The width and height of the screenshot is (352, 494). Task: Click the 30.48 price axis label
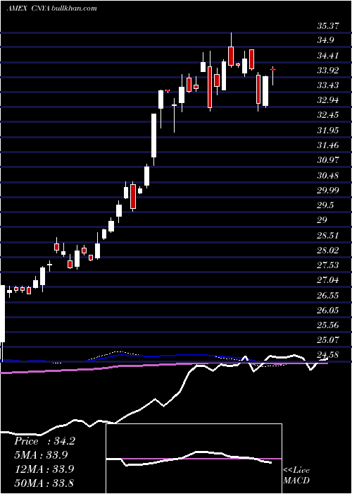(328, 175)
